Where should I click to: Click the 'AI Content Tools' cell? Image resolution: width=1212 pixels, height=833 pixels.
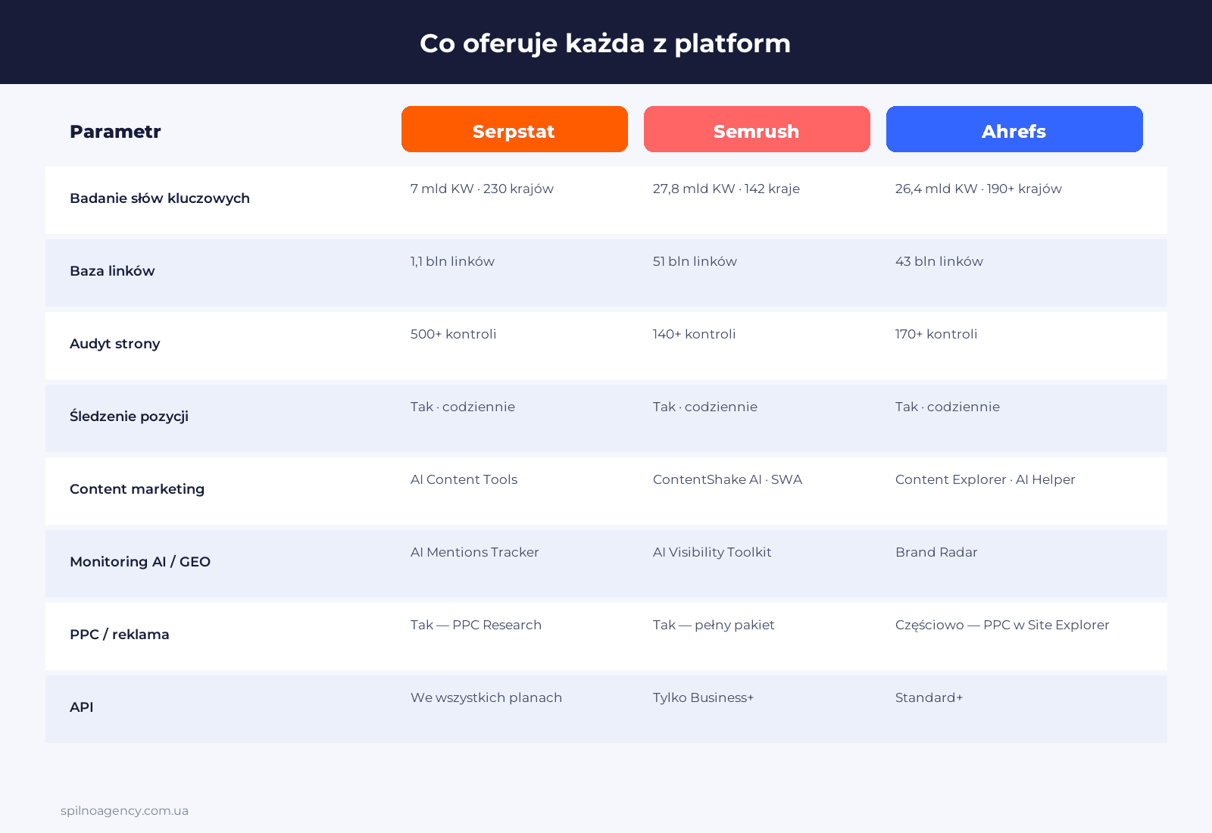[x=464, y=479]
